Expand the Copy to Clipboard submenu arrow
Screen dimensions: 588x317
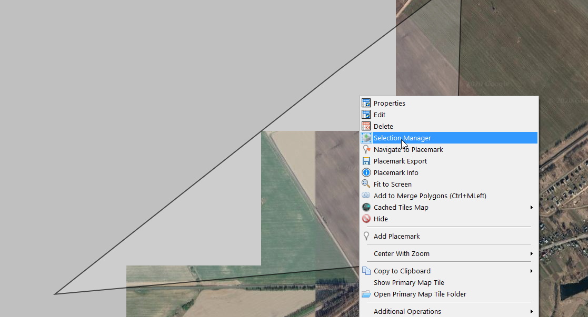point(532,271)
